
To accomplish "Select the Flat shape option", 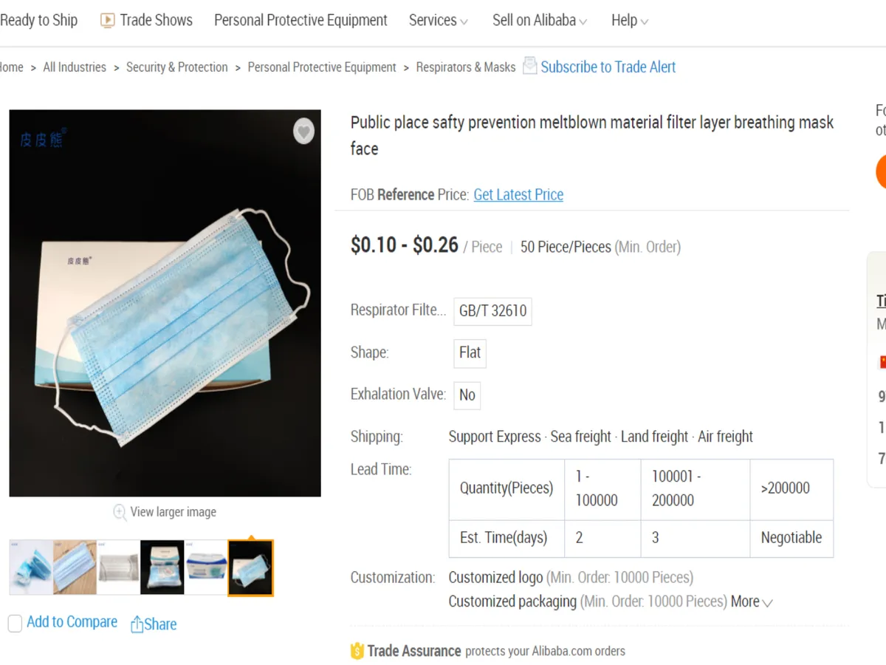I will 470,352.
